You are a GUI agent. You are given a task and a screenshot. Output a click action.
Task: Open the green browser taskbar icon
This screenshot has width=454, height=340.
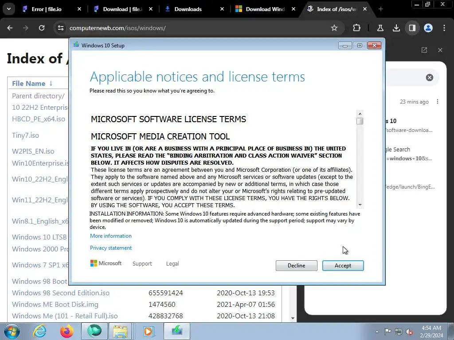click(x=94, y=331)
